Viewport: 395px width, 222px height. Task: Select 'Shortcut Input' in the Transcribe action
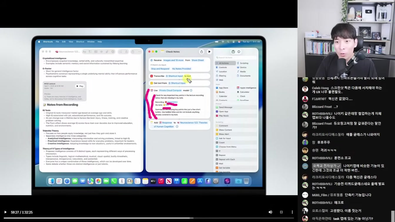174,76
